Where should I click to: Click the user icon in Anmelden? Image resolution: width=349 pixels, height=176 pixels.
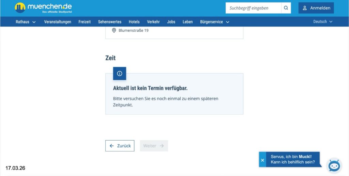[x=305, y=8]
